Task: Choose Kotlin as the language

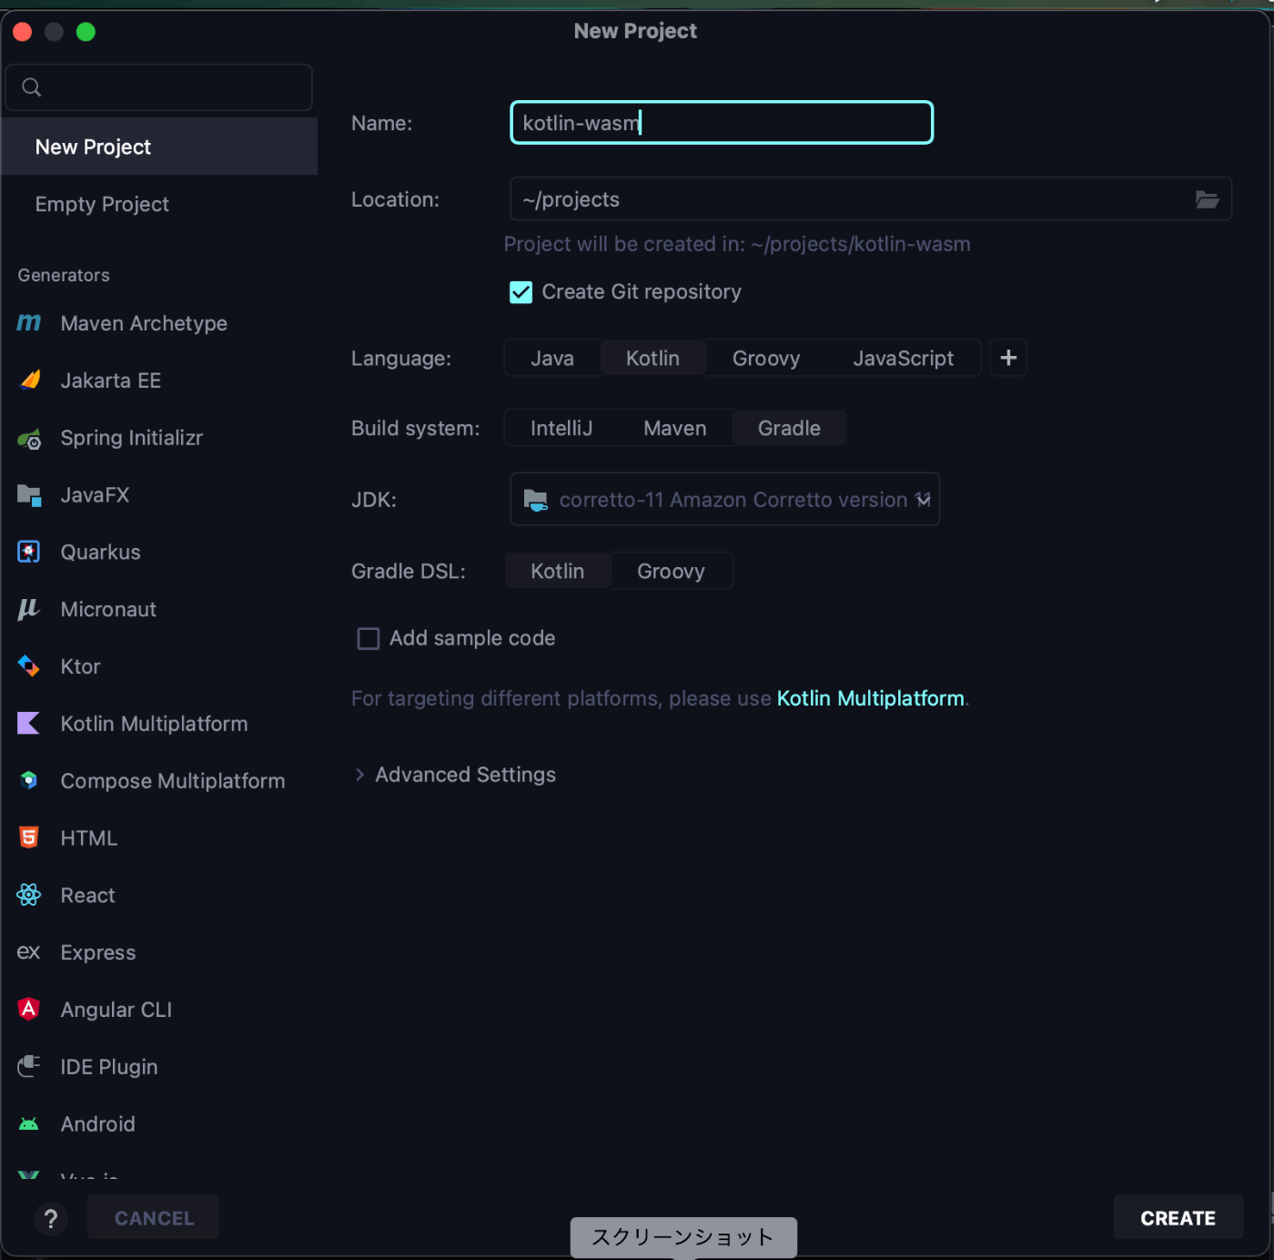Action: [x=652, y=359]
